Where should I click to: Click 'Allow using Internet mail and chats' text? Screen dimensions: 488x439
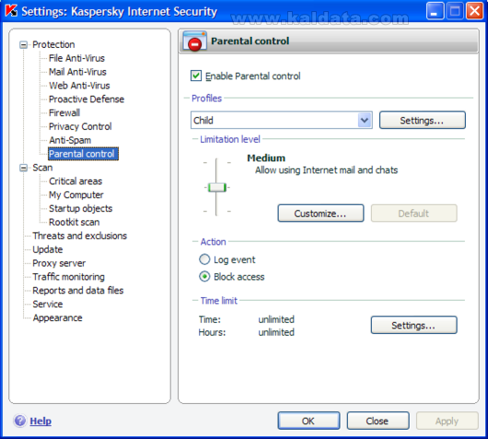point(327,170)
